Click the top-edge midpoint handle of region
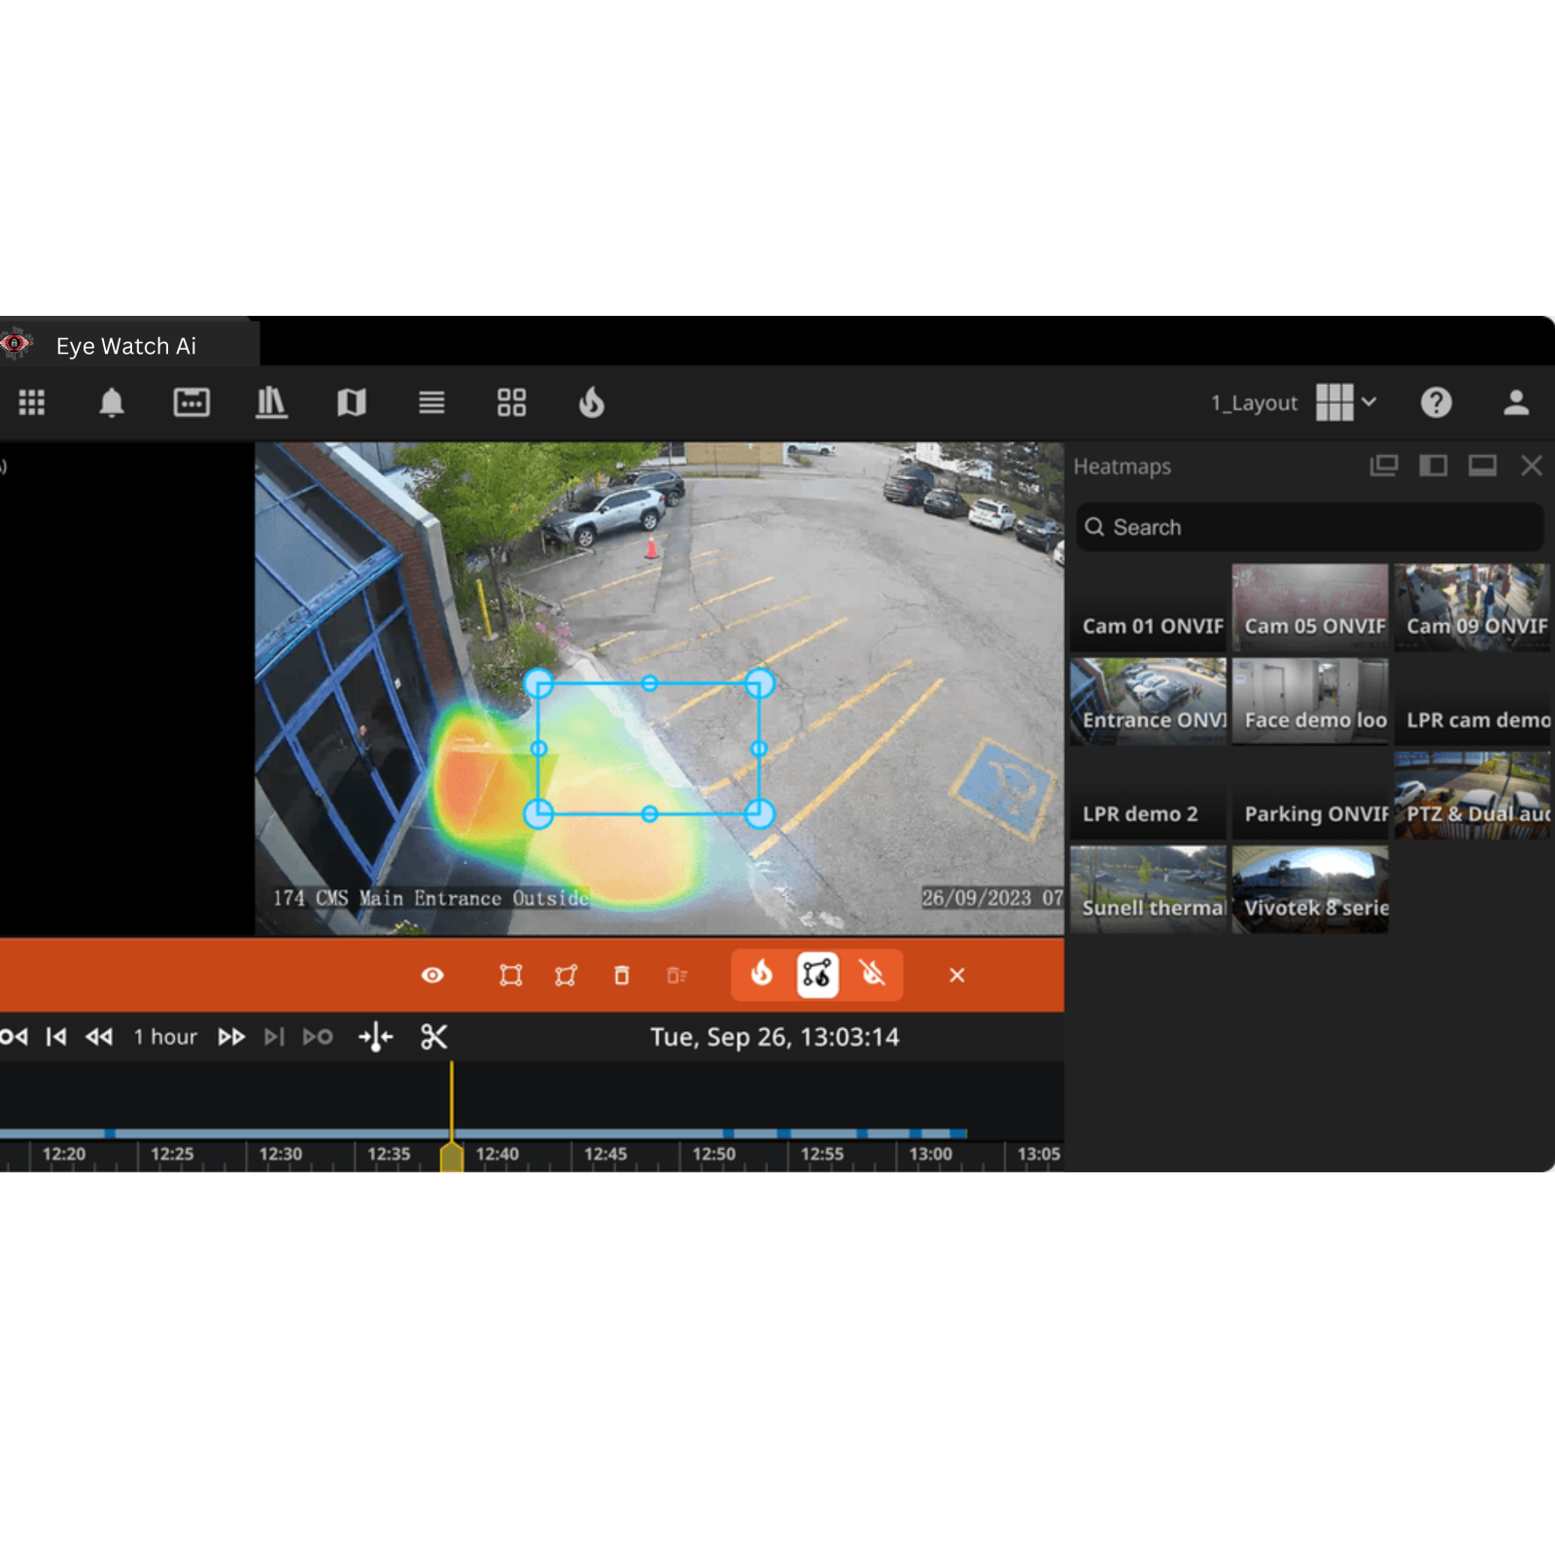 [649, 683]
